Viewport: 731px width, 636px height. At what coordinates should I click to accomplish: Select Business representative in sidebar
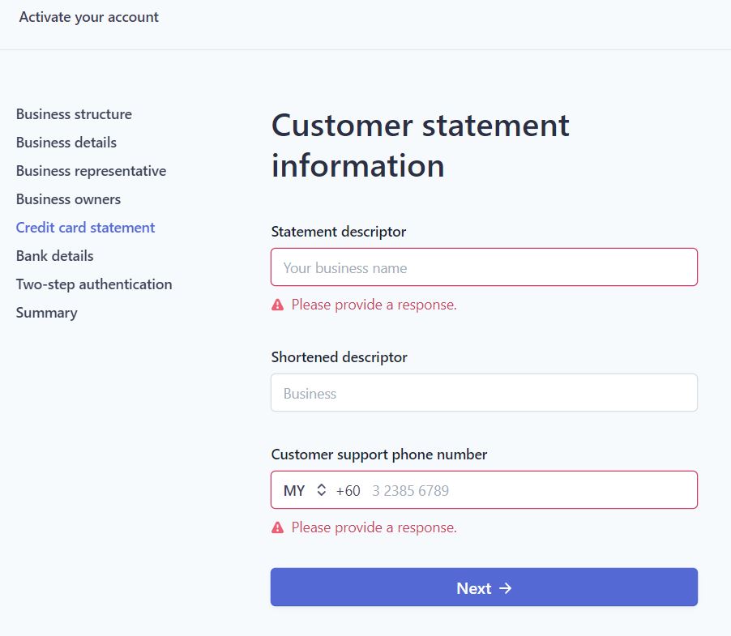91,171
